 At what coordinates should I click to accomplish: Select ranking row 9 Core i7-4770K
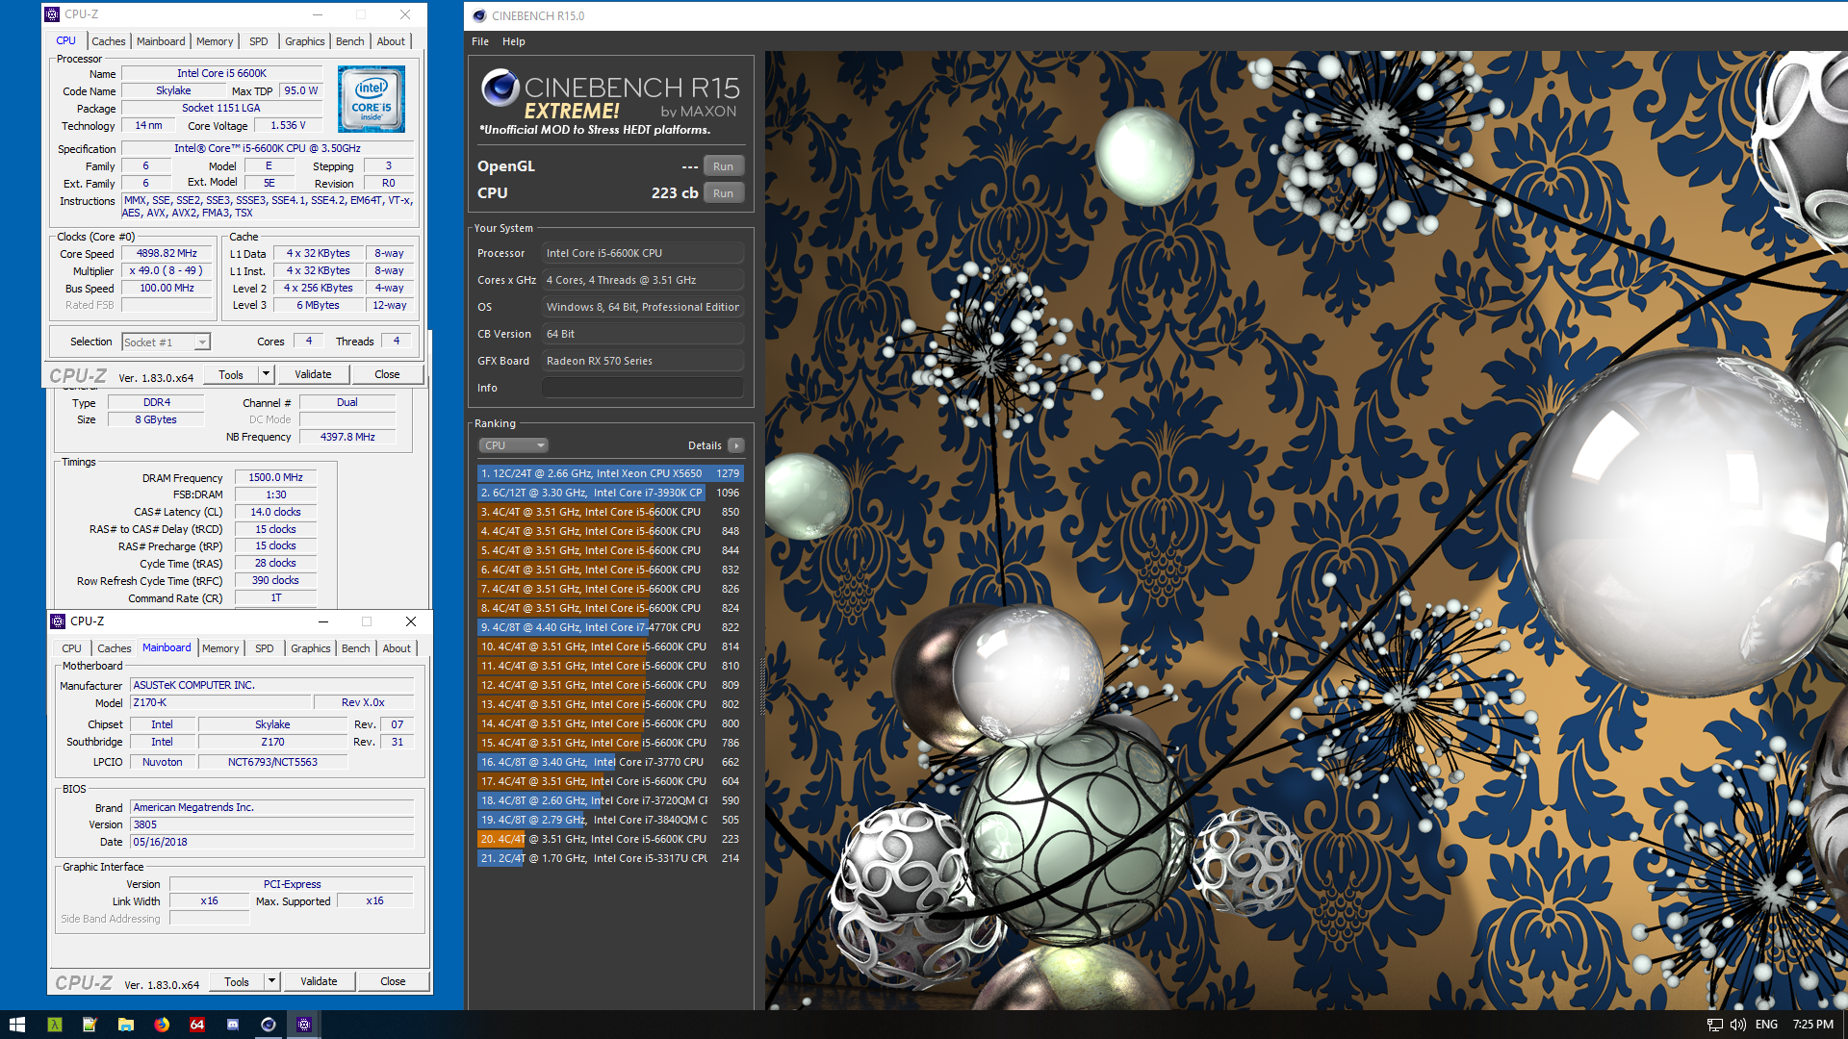point(610,627)
